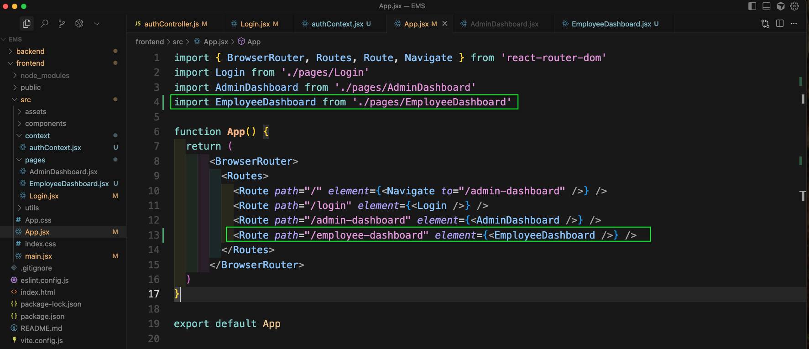Toggle the bottom panel layout icon
This screenshot has width=809, height=349.
pos(767,6)
